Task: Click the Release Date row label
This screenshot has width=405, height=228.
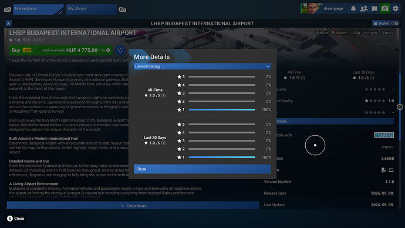Action: [x=275, y=193]
